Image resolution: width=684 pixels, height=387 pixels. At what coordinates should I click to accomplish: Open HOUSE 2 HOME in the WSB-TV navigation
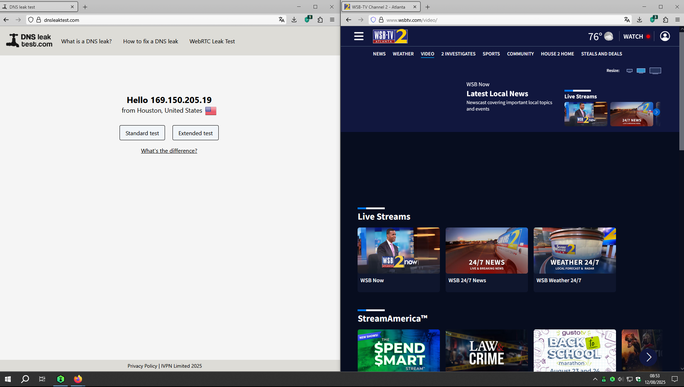coord(557,54)
